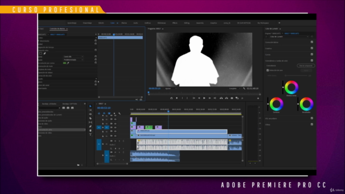Toggle the Creativo section checkbox

[x=312, y=48]
